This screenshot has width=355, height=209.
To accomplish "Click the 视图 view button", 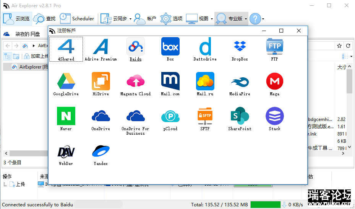I will [x=198, y=19].
